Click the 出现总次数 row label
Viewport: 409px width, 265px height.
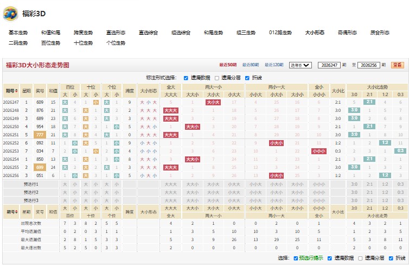31,224
